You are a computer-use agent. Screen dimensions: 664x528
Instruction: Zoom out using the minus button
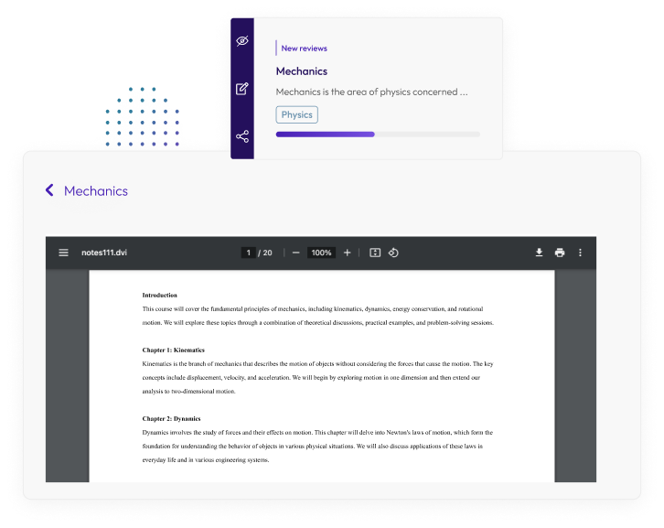point(295,253)
